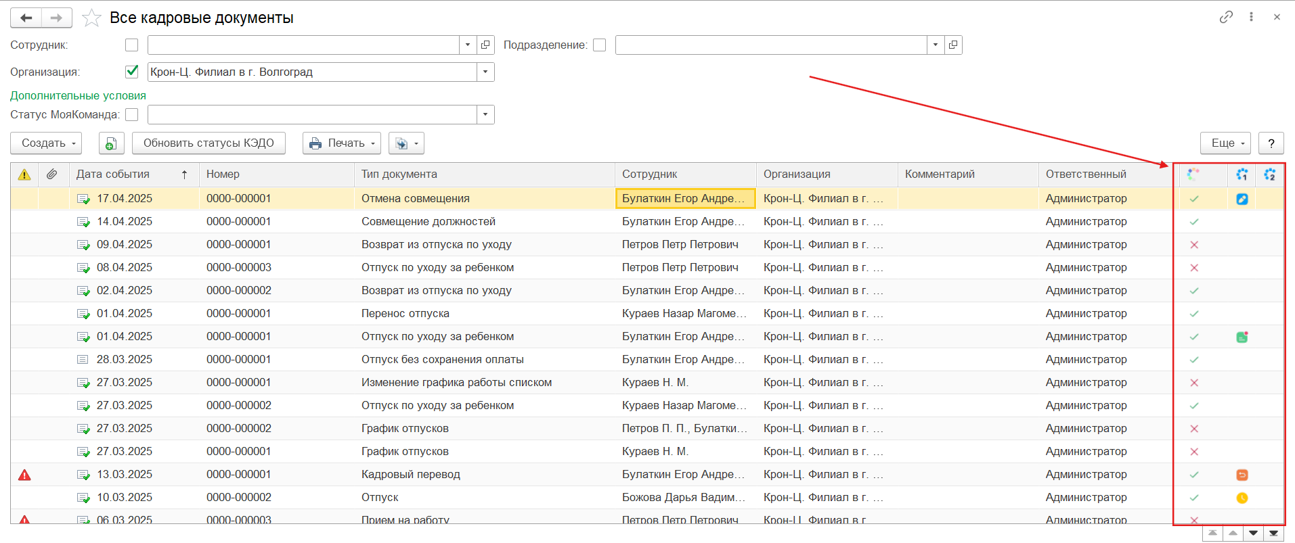Click the Подразделение input field
Screen dimensions: 1295x543
point(770,45)
